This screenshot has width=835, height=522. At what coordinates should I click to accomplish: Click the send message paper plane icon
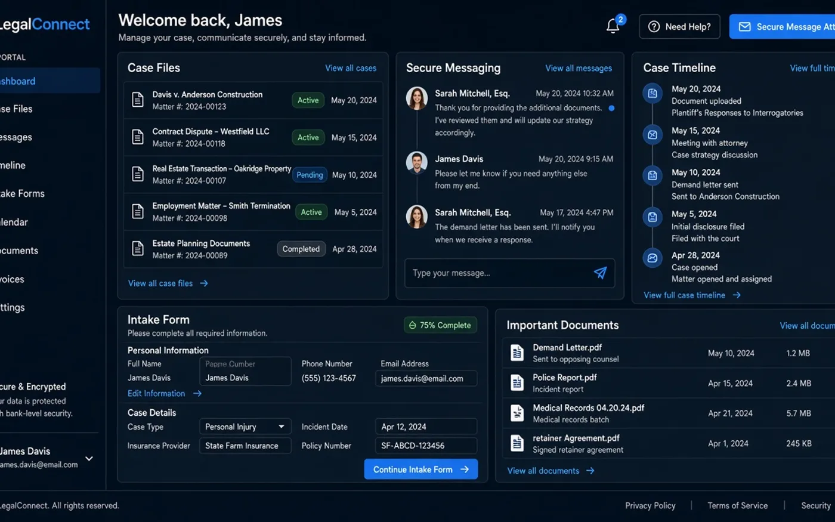600,273
